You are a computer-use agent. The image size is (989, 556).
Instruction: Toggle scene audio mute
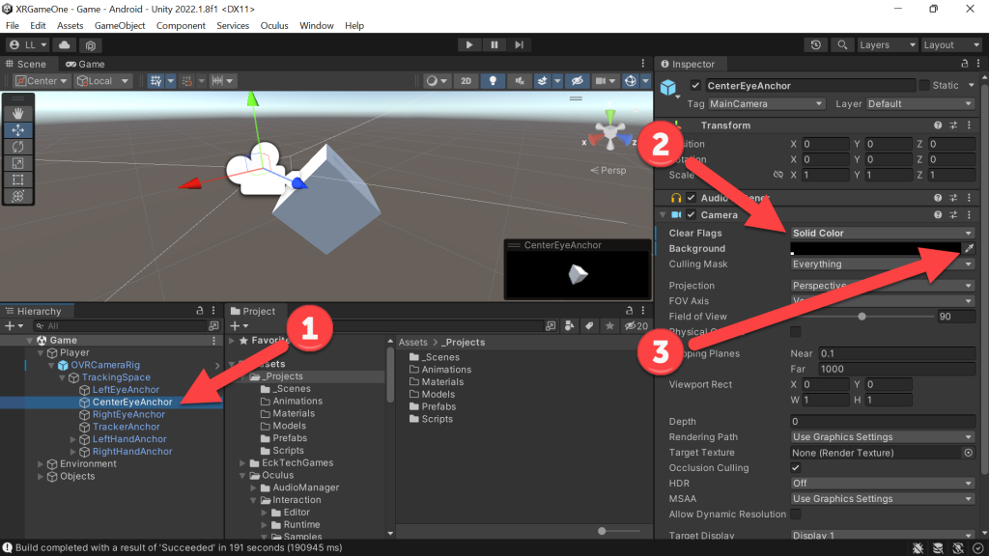(x=519, y=81)
